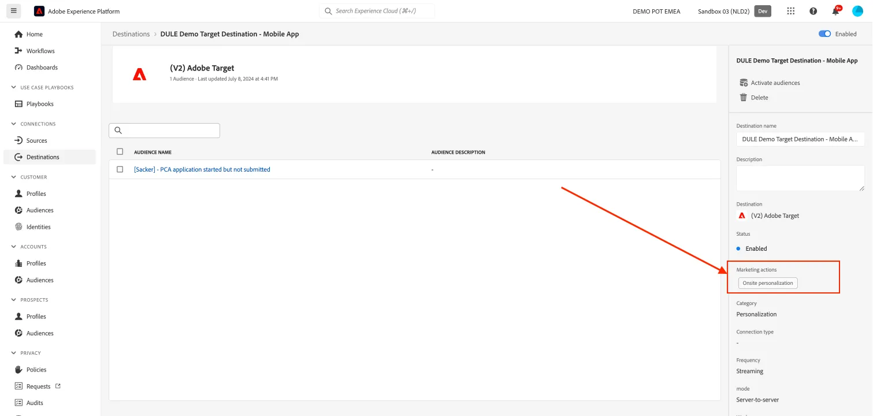Click the Adobe Experience Platform logo

point(39,11)
